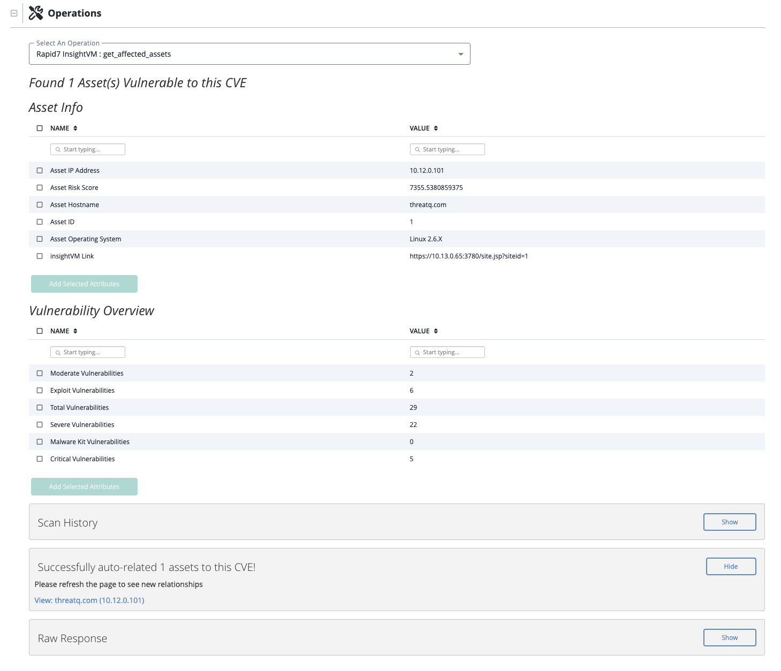Click the threatq.com hostname value

(x=428, y=205)
